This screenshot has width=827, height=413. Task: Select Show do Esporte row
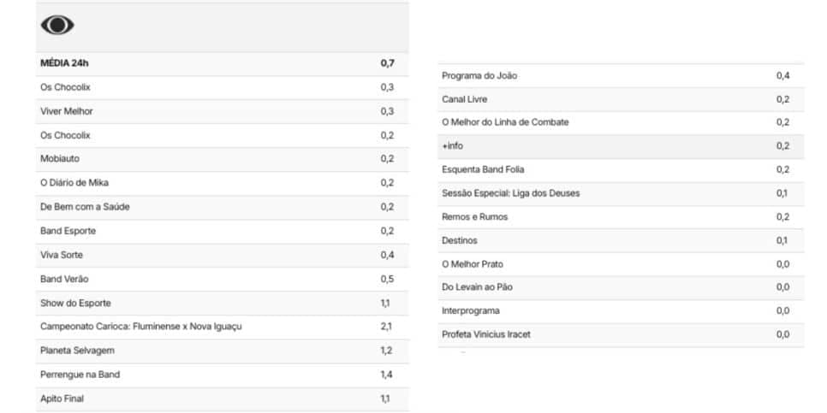222,304
